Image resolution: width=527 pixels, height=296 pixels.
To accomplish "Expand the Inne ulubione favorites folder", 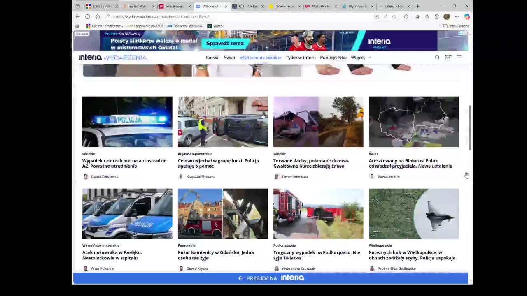I will click(x=456, y=26).
